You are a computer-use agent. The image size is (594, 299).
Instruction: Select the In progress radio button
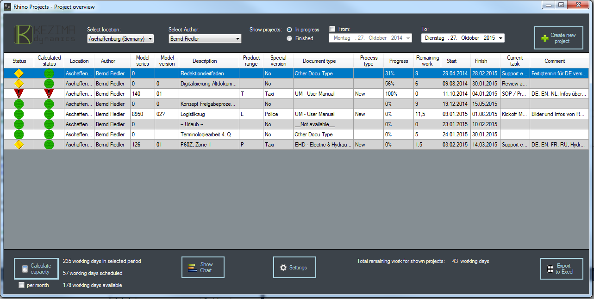click(x=289, y=30)
